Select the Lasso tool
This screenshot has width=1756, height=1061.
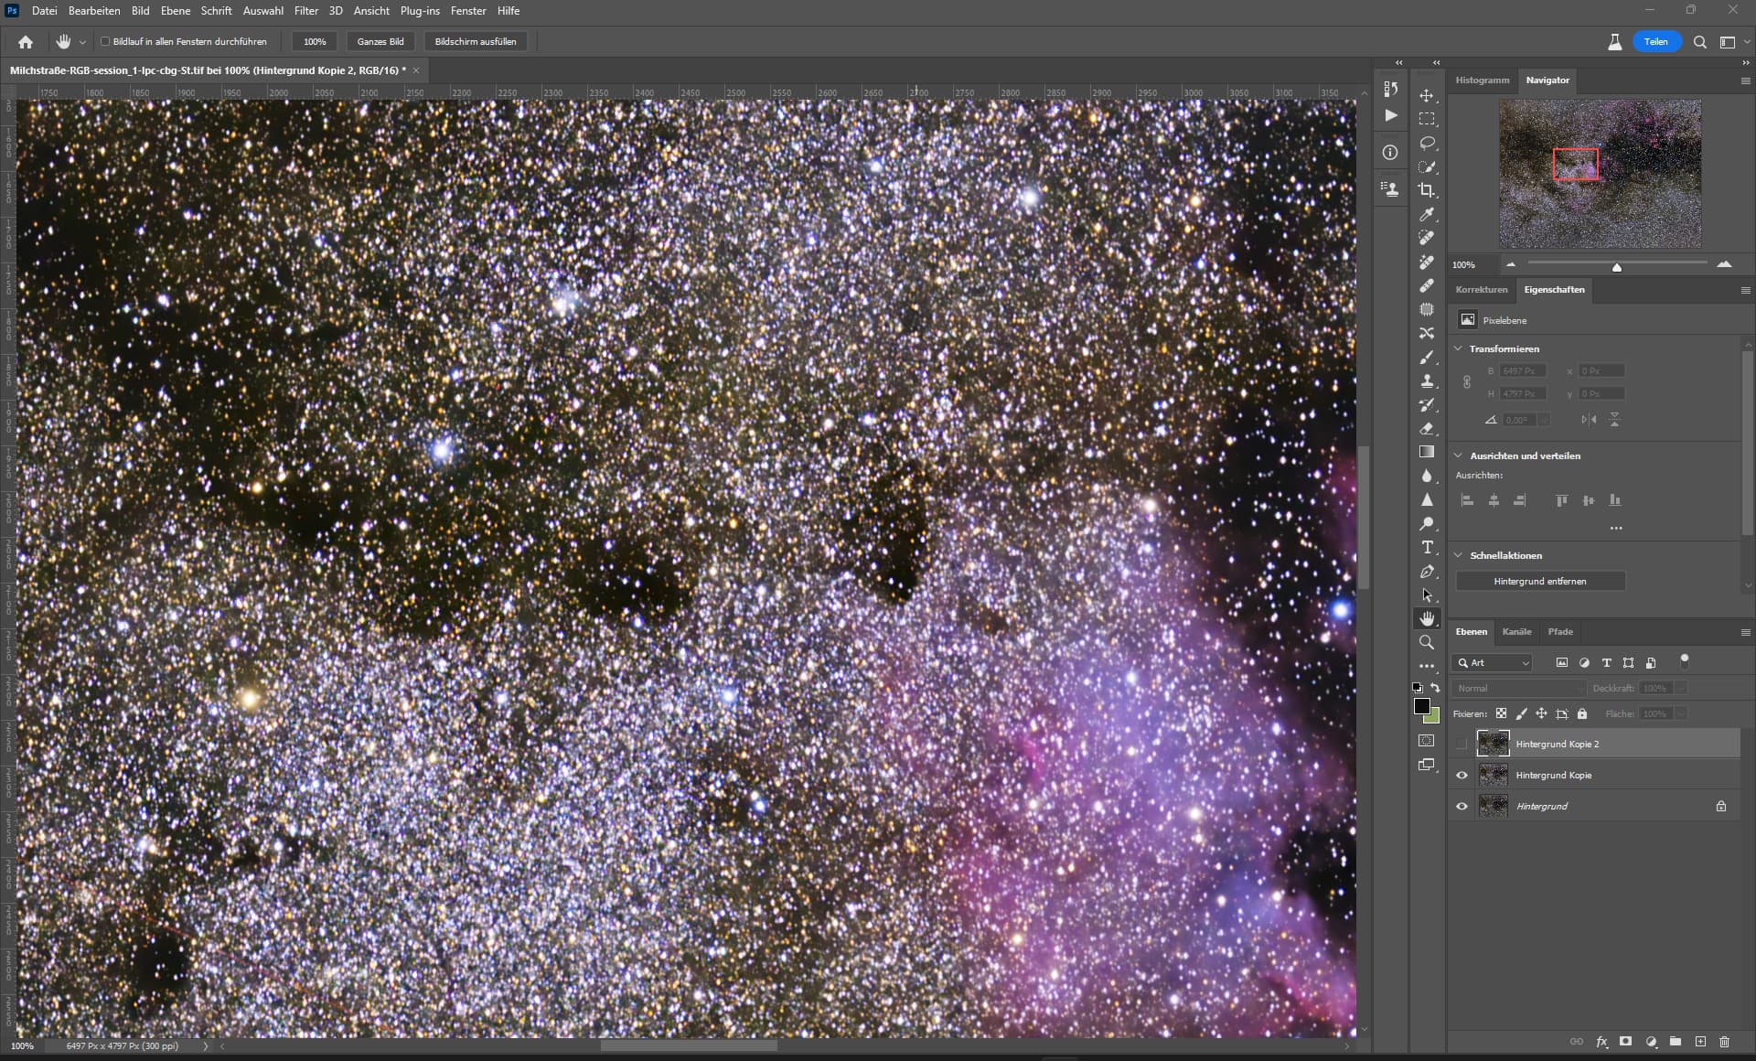pos(1427,143)
